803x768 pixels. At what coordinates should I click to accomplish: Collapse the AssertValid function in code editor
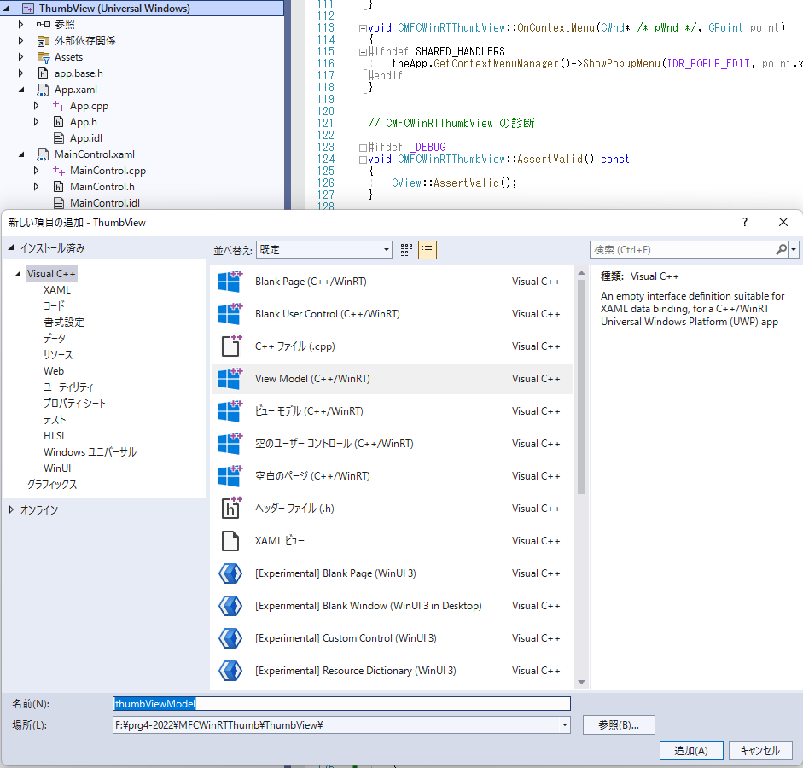coord(363,160)
